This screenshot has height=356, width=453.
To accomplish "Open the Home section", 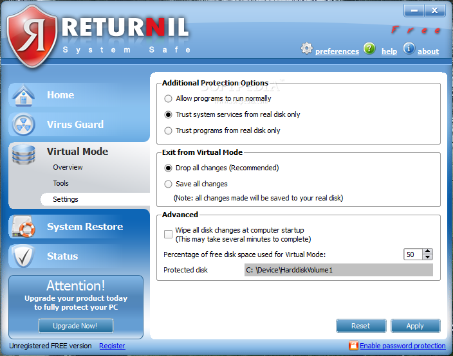I will (60, 95).
